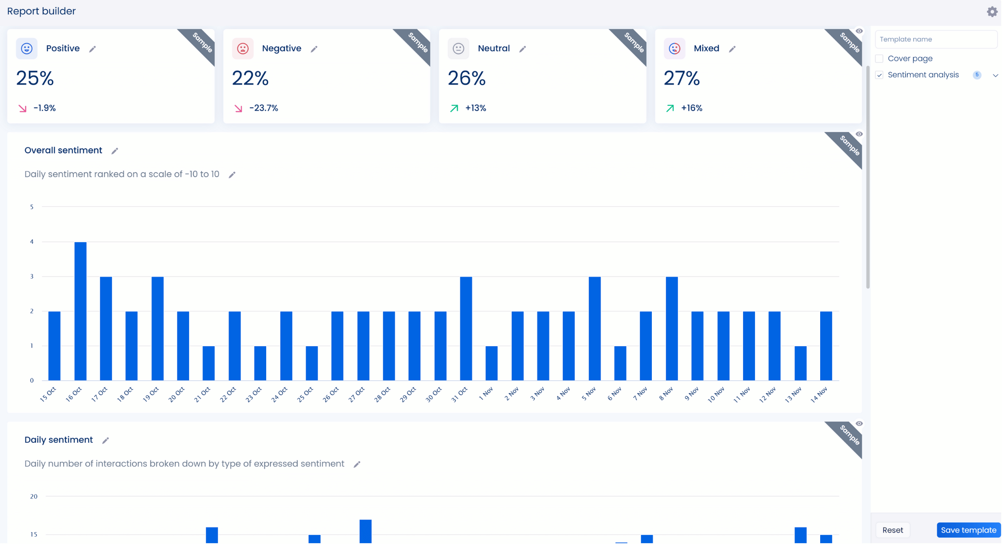
Task: Click pencil icon next to Mixed
Action: [732, 49]
